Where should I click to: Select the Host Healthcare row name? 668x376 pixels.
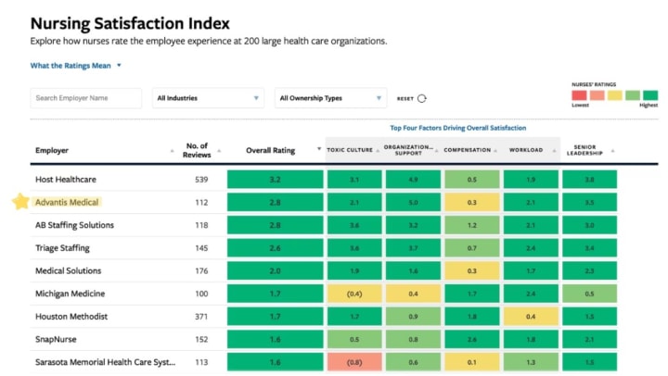click(x=66, y=180)
